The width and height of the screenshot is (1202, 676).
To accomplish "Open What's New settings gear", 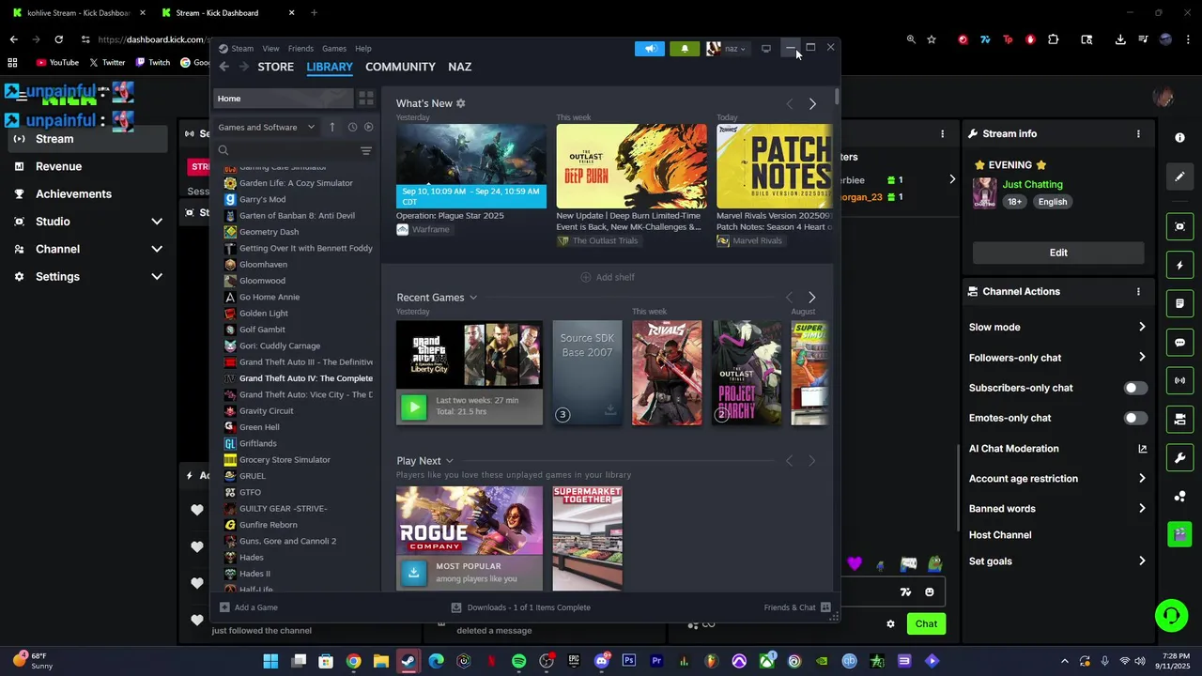I will (x=460, y=103).
